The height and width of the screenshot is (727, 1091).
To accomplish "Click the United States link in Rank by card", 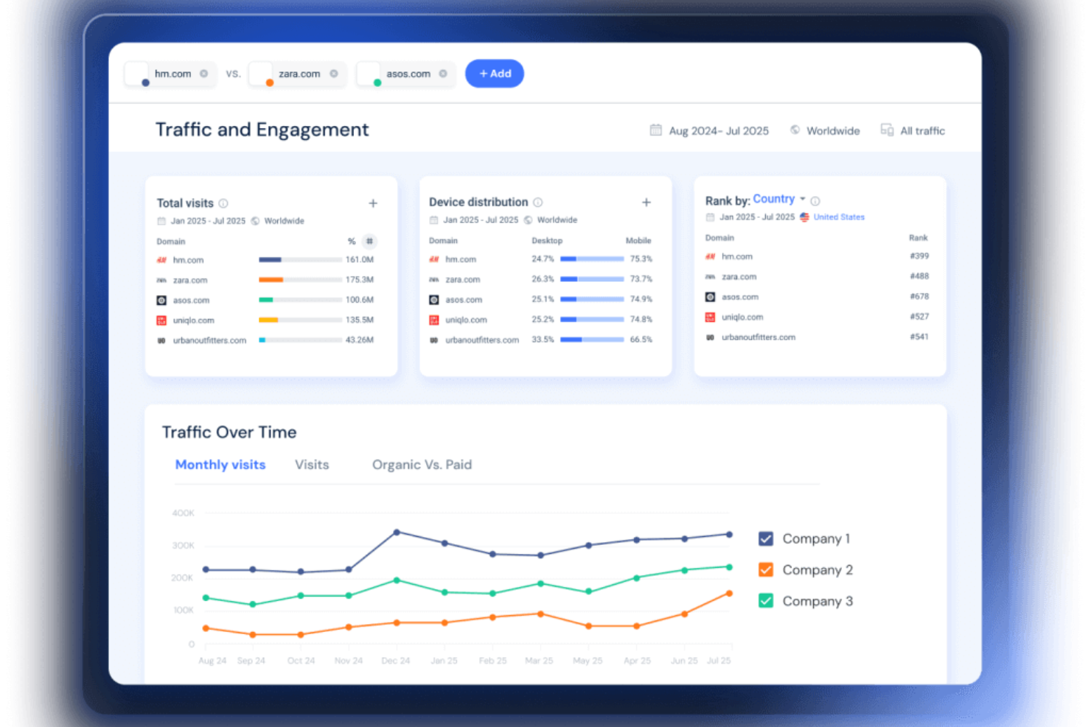I will (839, 217).
